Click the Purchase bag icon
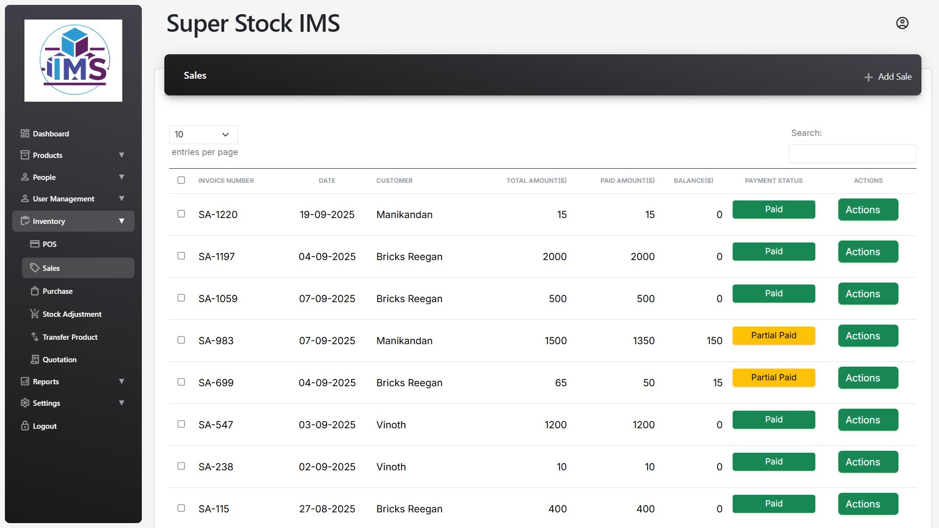Viewport: 939px width, 528px height. tap(35, 291)
